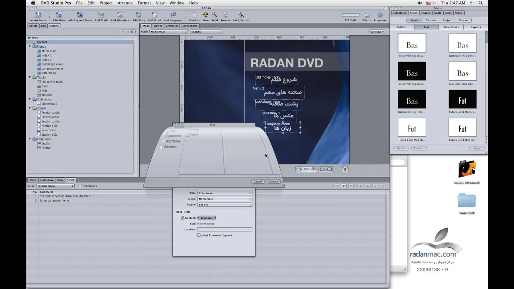Enable Joliet Extension Support checkbox
The height and width of the screenshot is (289, 514).
click(199, 235)
